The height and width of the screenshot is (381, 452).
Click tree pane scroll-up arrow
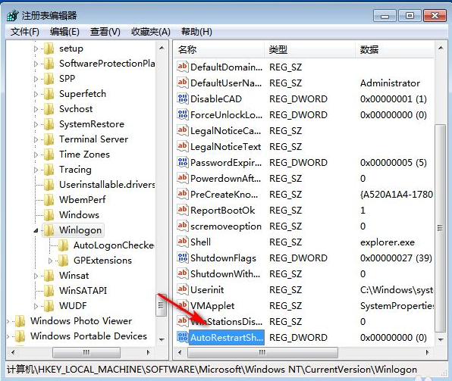162,48
